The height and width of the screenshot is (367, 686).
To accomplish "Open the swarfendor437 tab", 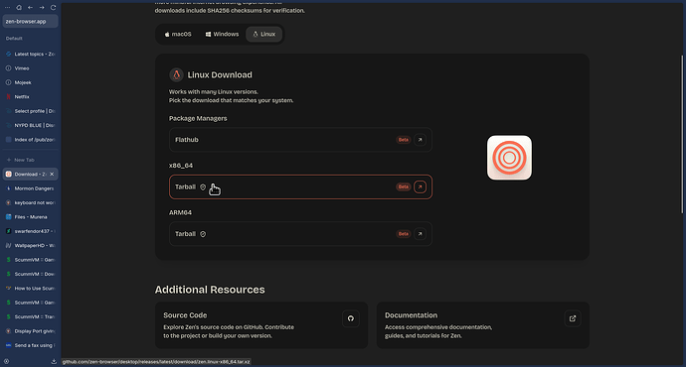I will (x=30, y=231).
